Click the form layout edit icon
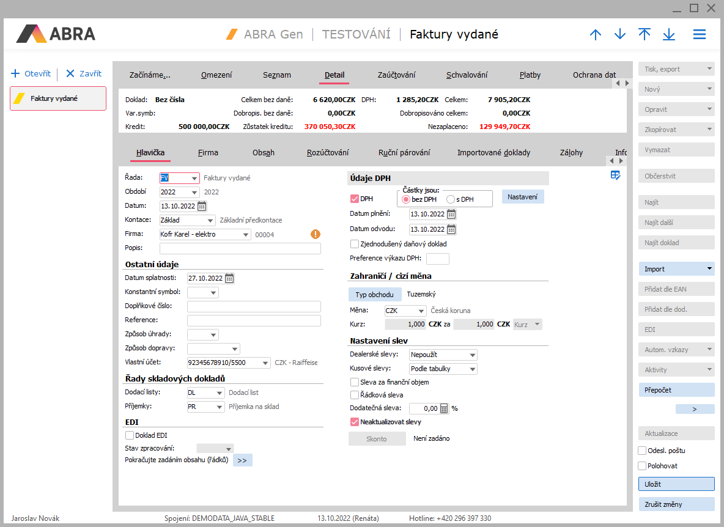The image size is (724, 527). point(615,175)
